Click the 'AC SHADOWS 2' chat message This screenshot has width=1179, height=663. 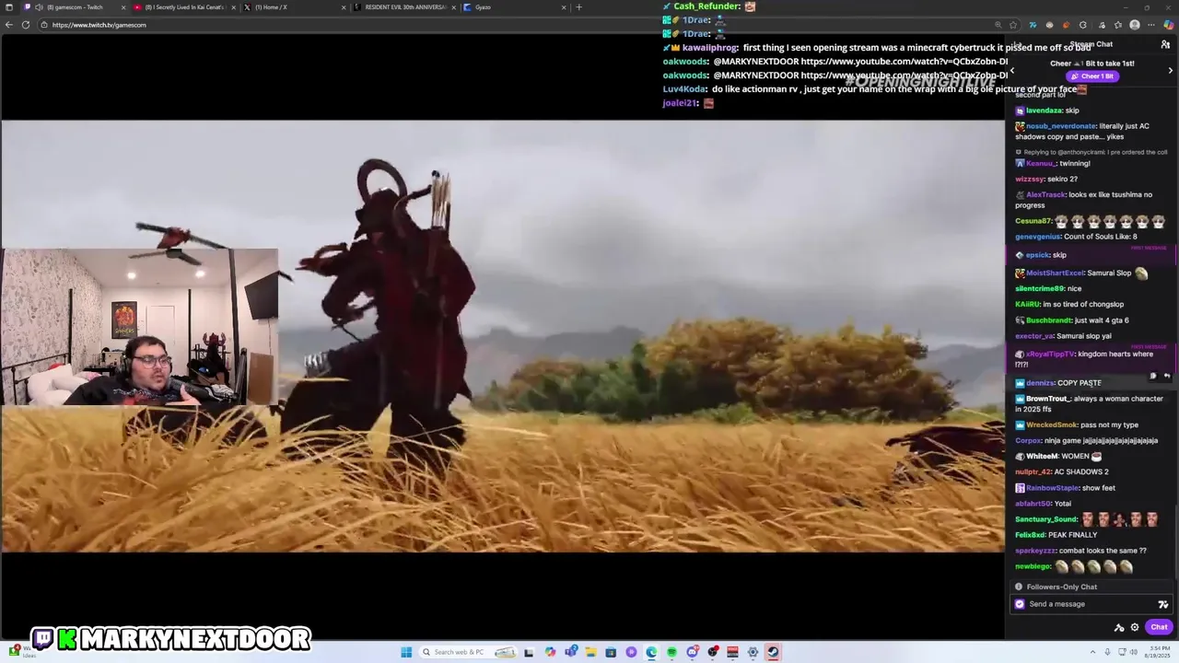[x=1081, y=471]
